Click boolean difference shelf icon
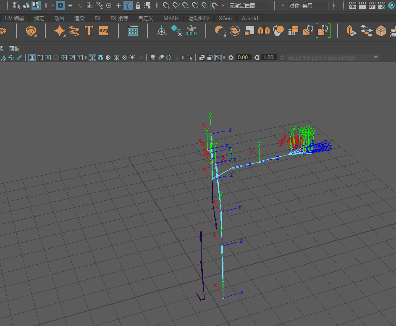Viewport: 396px width, 326px height. pyautogui.click(x=220, y=31)
